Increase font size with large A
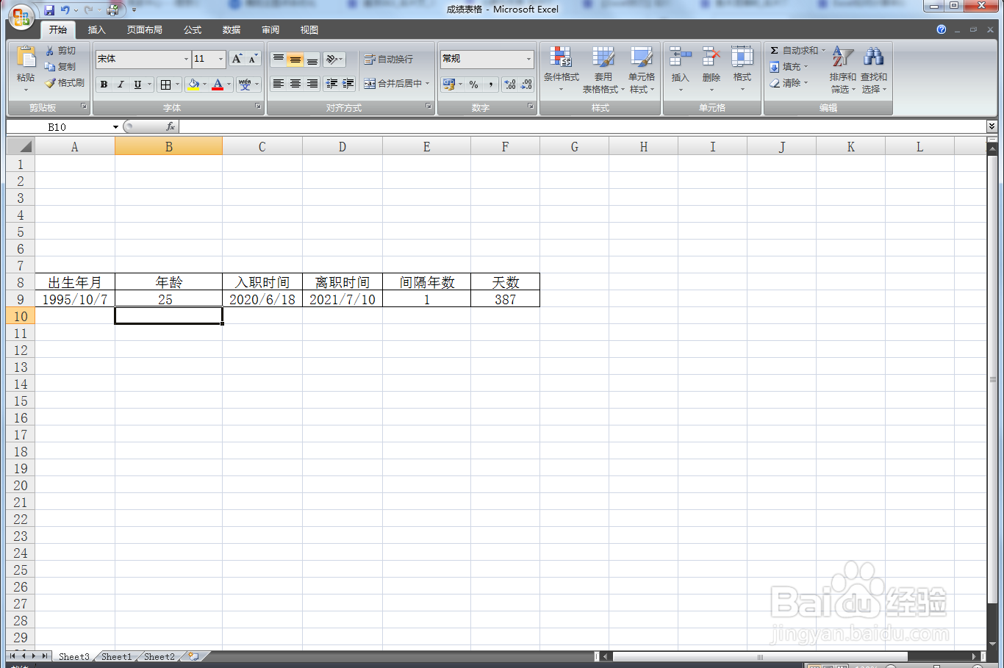The width and height of the screenshot is (1004, 668). pos(237,59)
